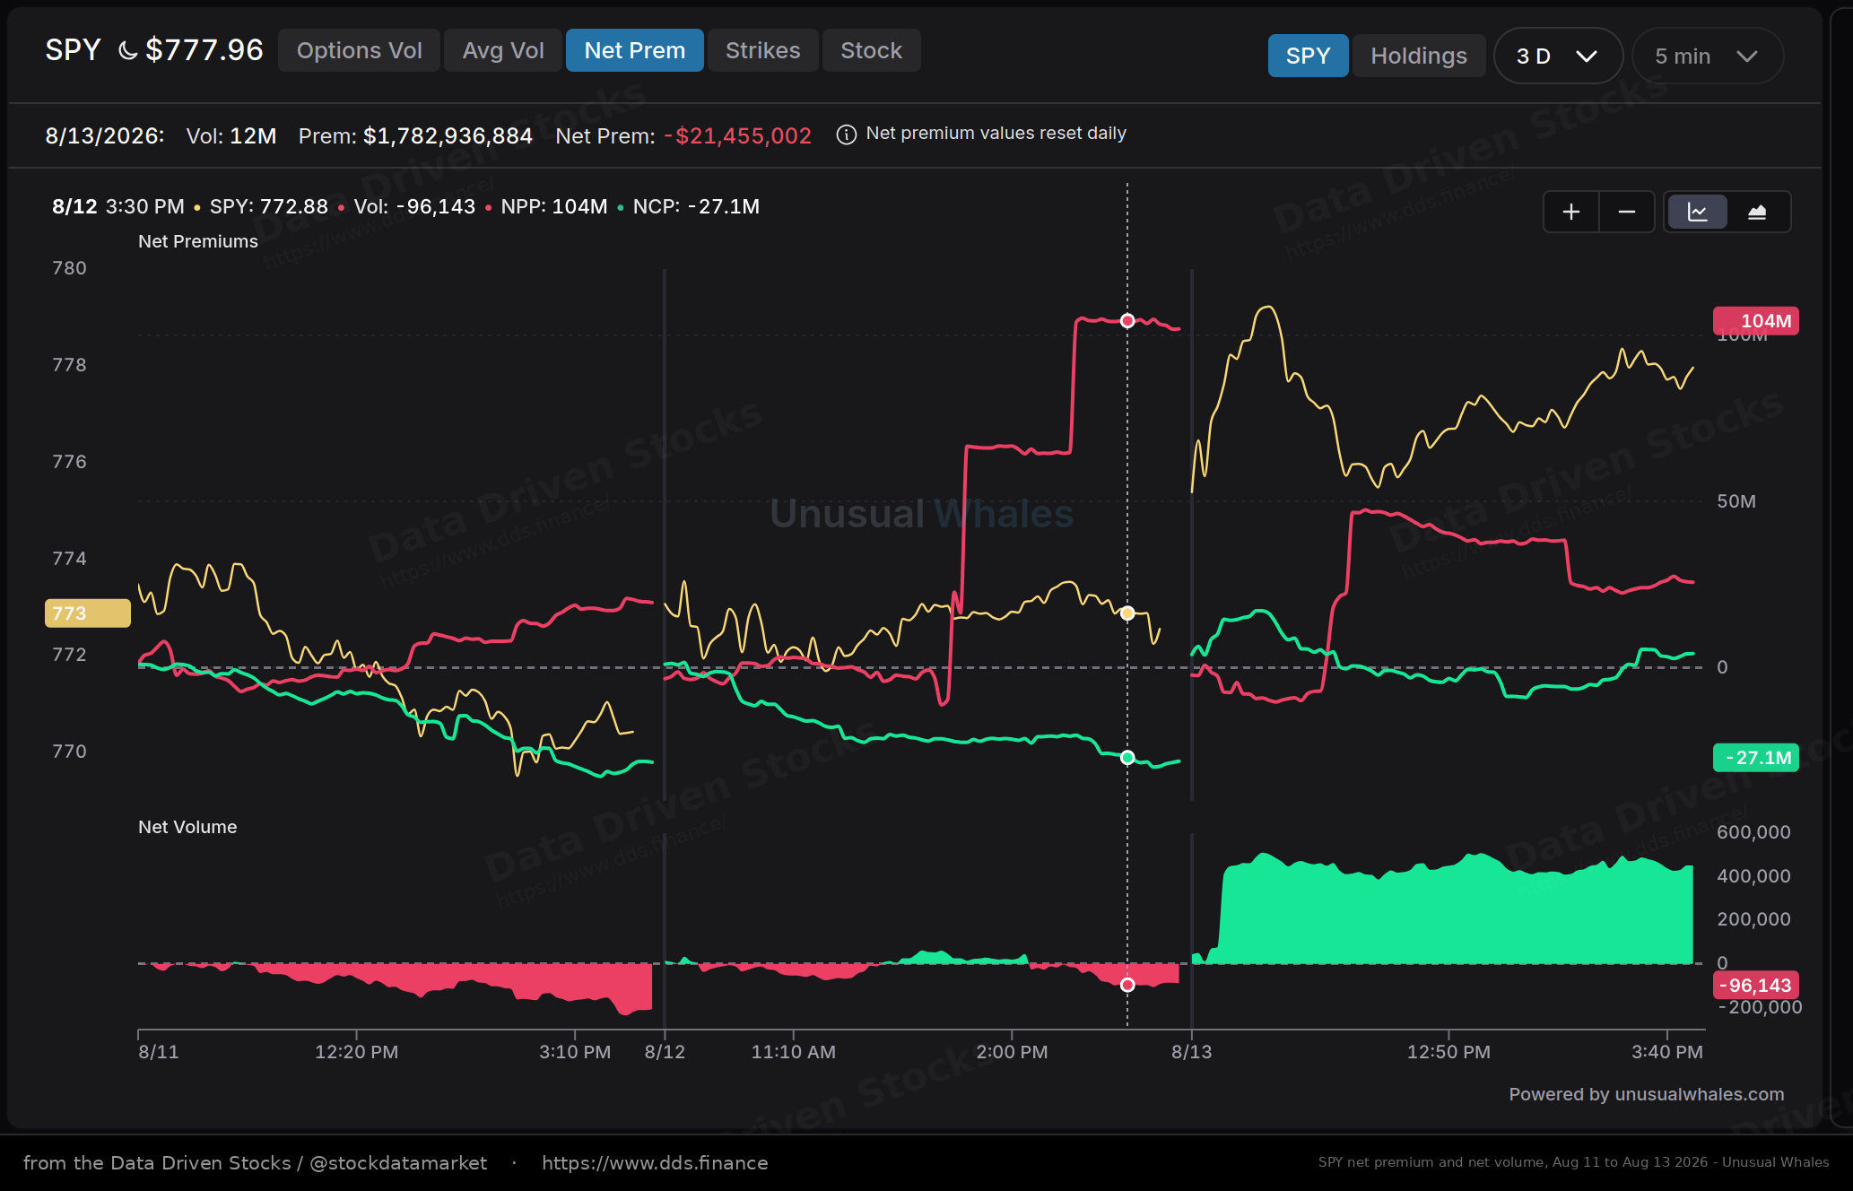Click the 50M premium axis label

pos(1736,501)
